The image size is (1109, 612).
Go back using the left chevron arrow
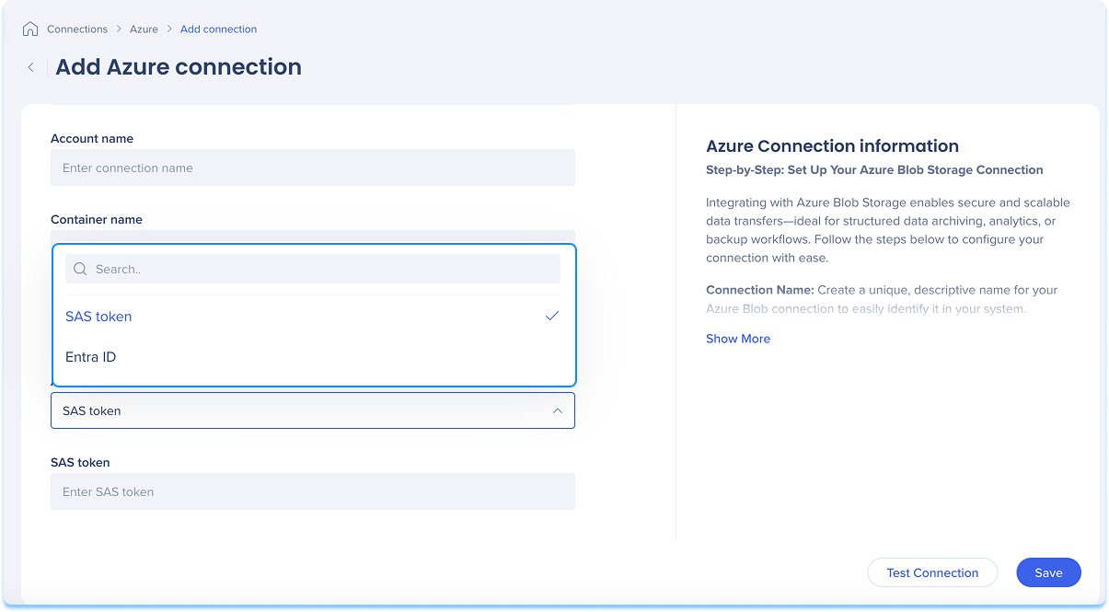pyautogui.click(x=30, y=67)
